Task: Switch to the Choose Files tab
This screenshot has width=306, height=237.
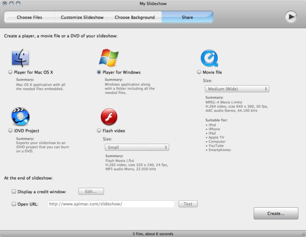Action: tap(29, 17)
